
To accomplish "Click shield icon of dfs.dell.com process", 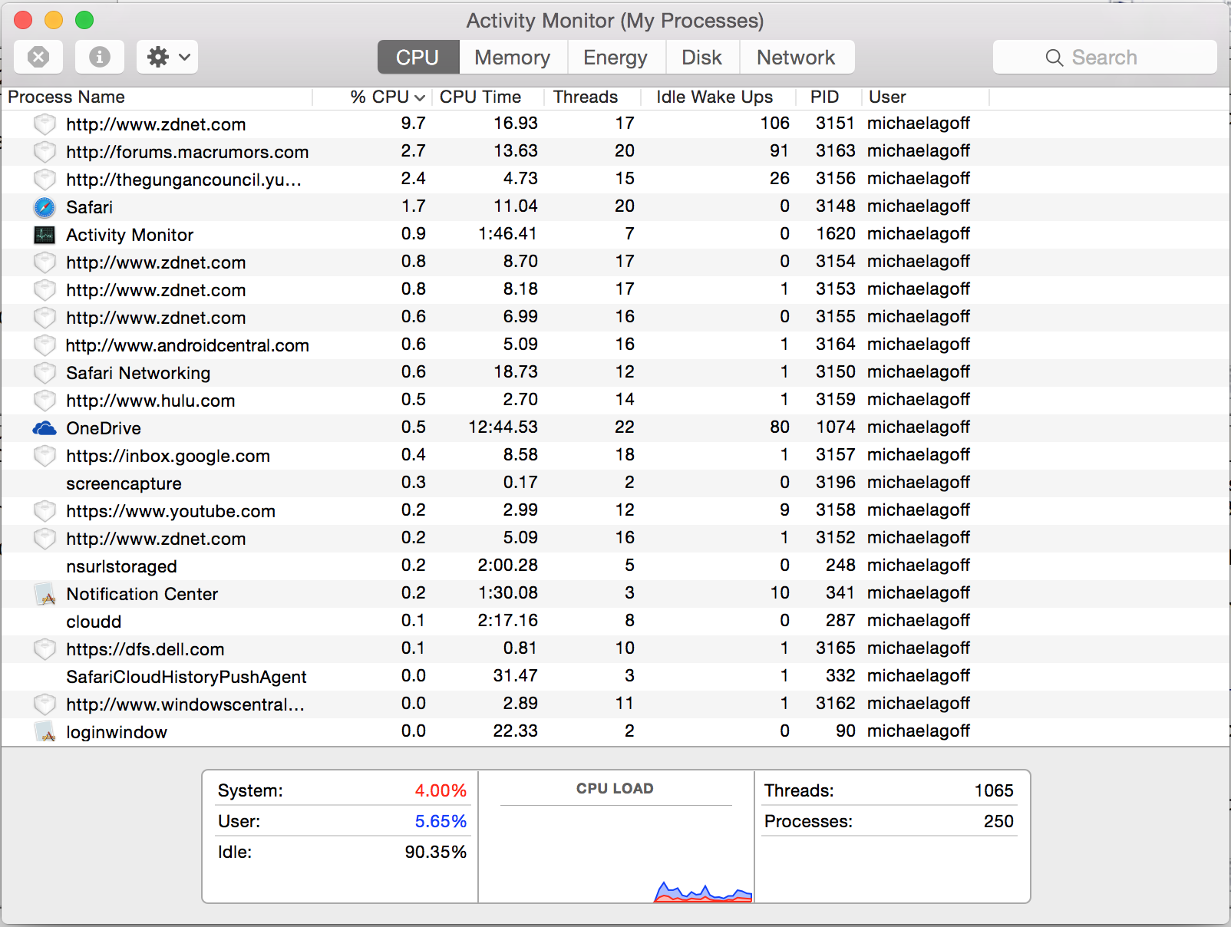I will tap(45, 649).
